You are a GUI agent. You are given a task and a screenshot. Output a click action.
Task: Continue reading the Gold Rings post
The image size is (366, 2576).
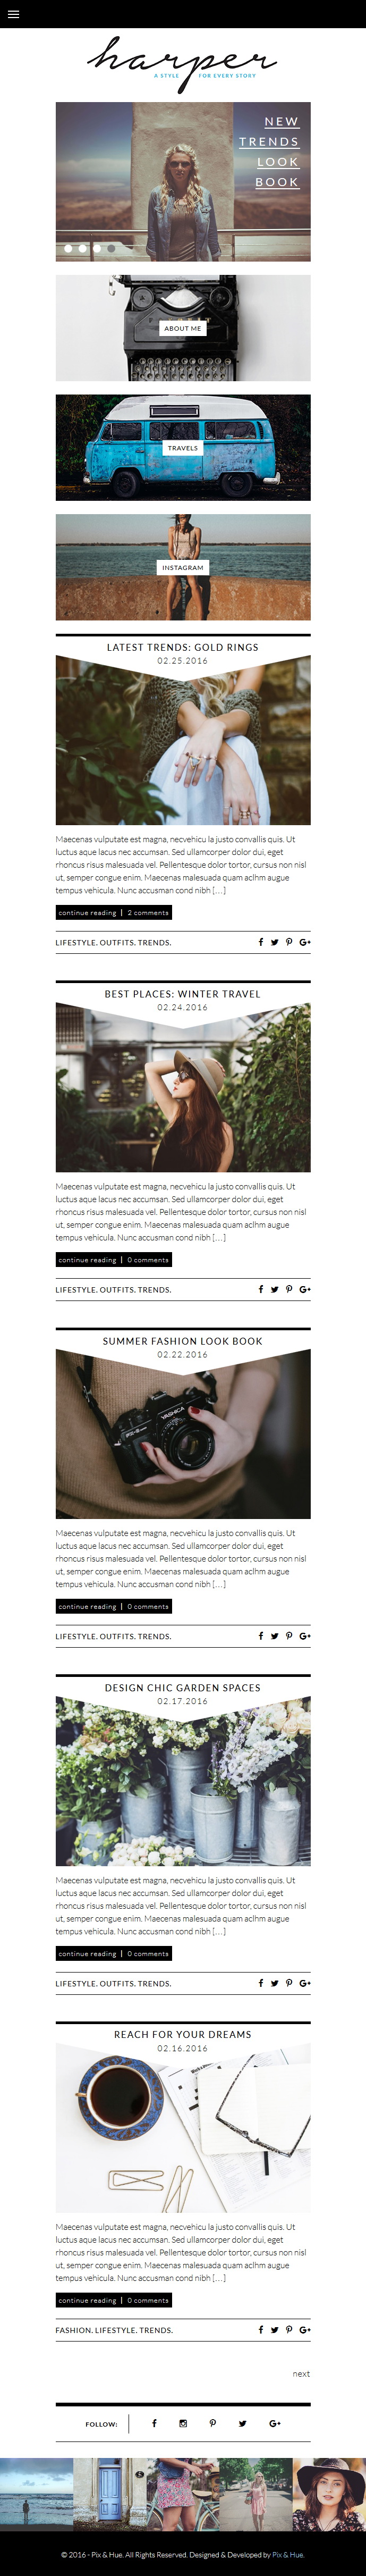(x=87, y=913)
